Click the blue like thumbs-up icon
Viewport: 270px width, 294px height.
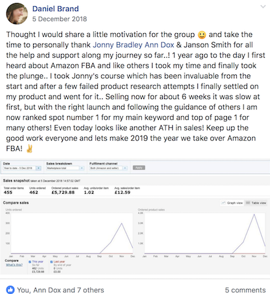[x=10, y=290]
